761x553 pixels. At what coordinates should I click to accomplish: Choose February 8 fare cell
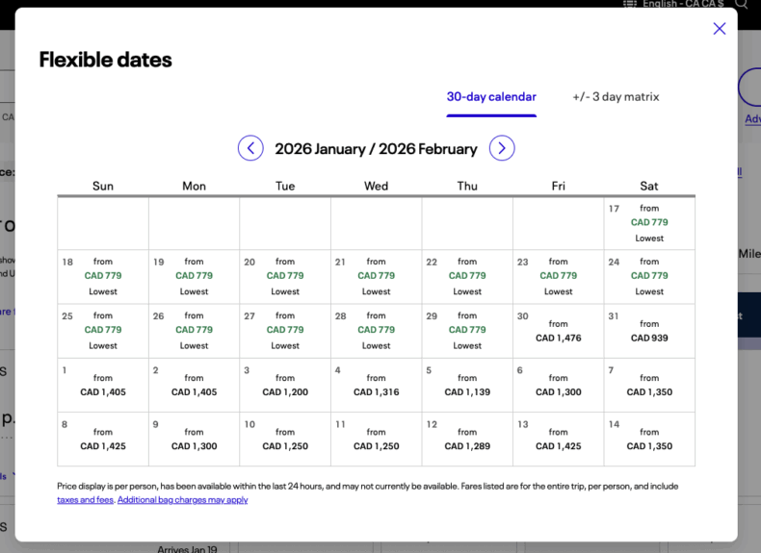[103, 440]
